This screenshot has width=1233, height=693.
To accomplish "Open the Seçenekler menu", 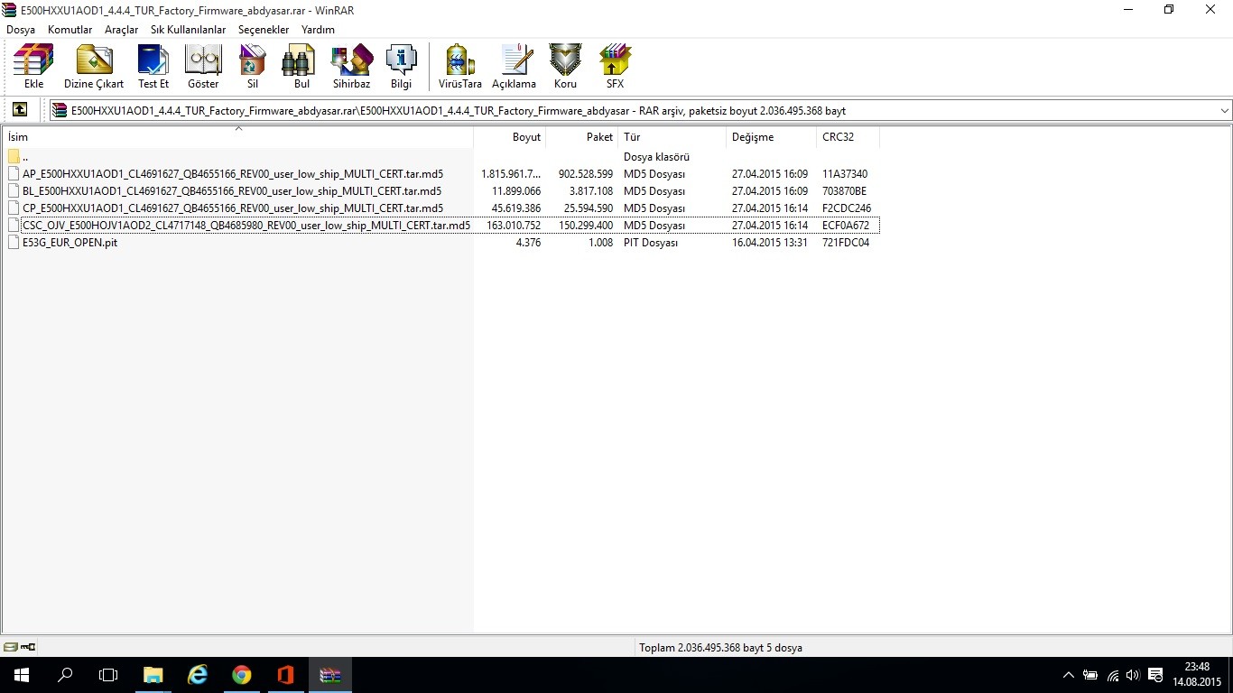I will coord(264,30).
